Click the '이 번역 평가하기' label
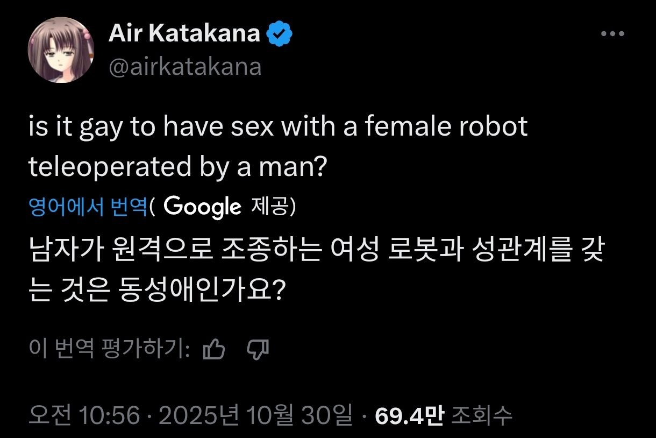Image resolution: width=656 pixels, height=438 pixels. coord(109,350)
